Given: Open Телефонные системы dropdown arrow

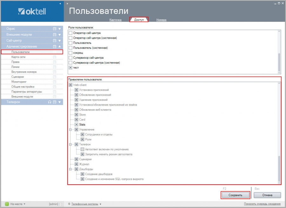Looking at the screenshot, I should coord(100,204).
